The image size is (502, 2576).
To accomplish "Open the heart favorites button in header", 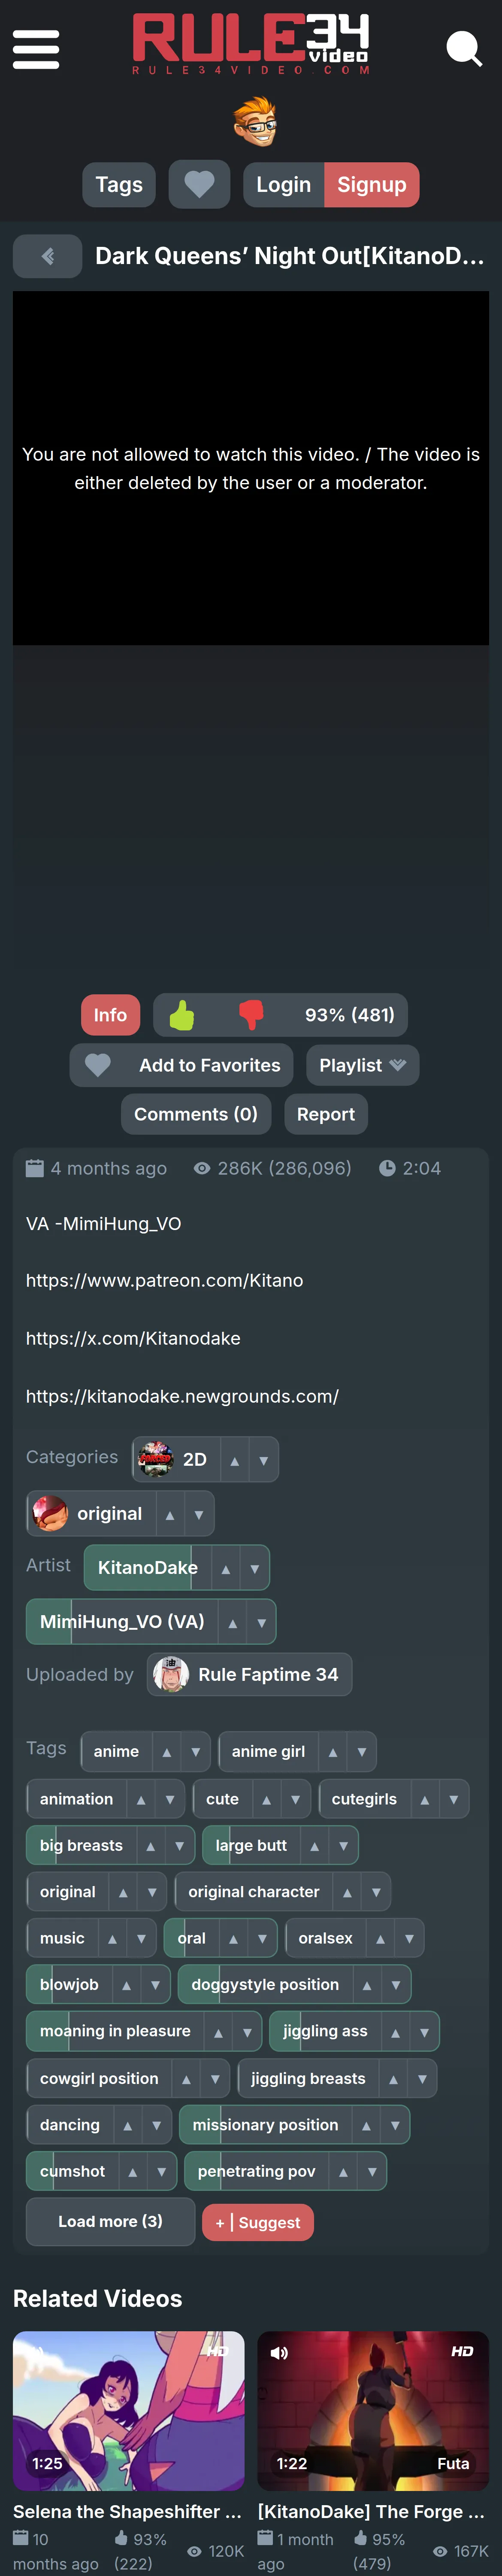I will tap(199, 185).
